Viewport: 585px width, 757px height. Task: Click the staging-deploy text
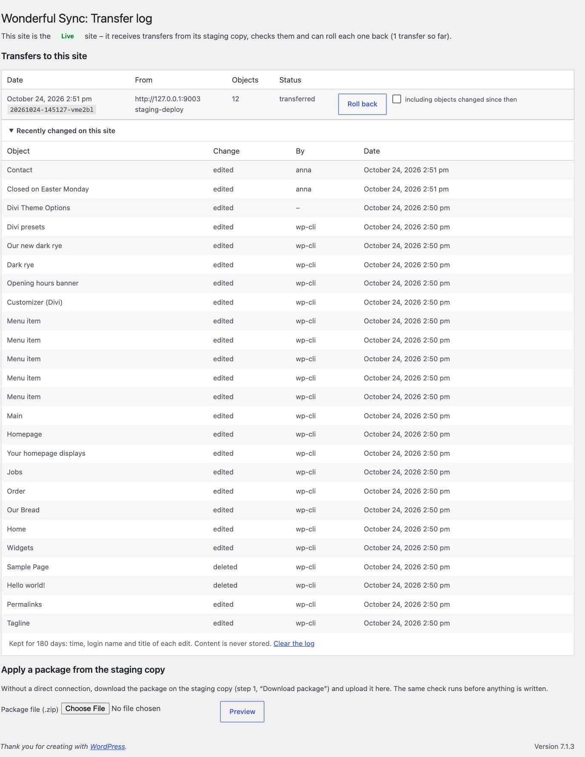coord(159,109)
